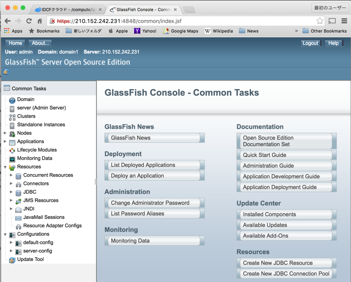The height and width of the screenshot is (282, 351).
Task: Click the Monitoring Data tree icon
Action: 12,159
